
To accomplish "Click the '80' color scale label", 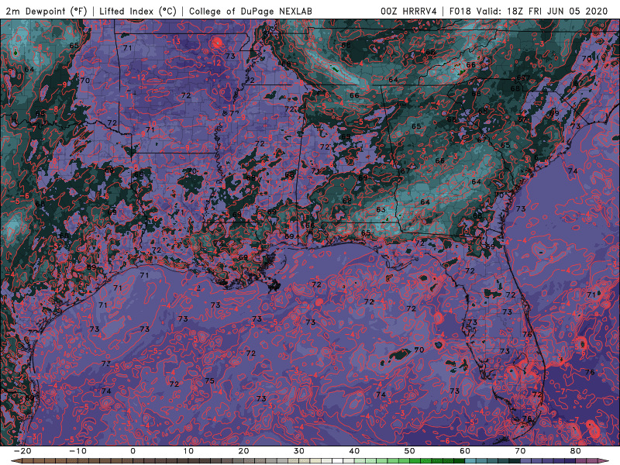I will (576, 451).
